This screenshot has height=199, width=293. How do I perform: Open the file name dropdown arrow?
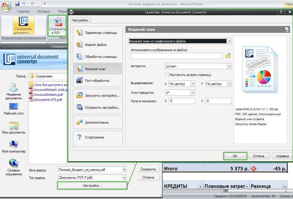click(x=124, y=169)
